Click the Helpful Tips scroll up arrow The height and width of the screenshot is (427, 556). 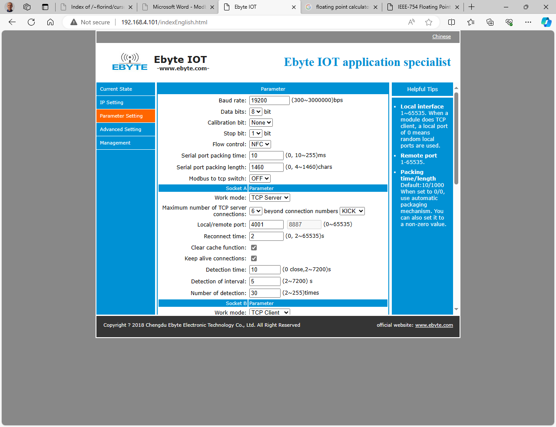pos(456,88)
